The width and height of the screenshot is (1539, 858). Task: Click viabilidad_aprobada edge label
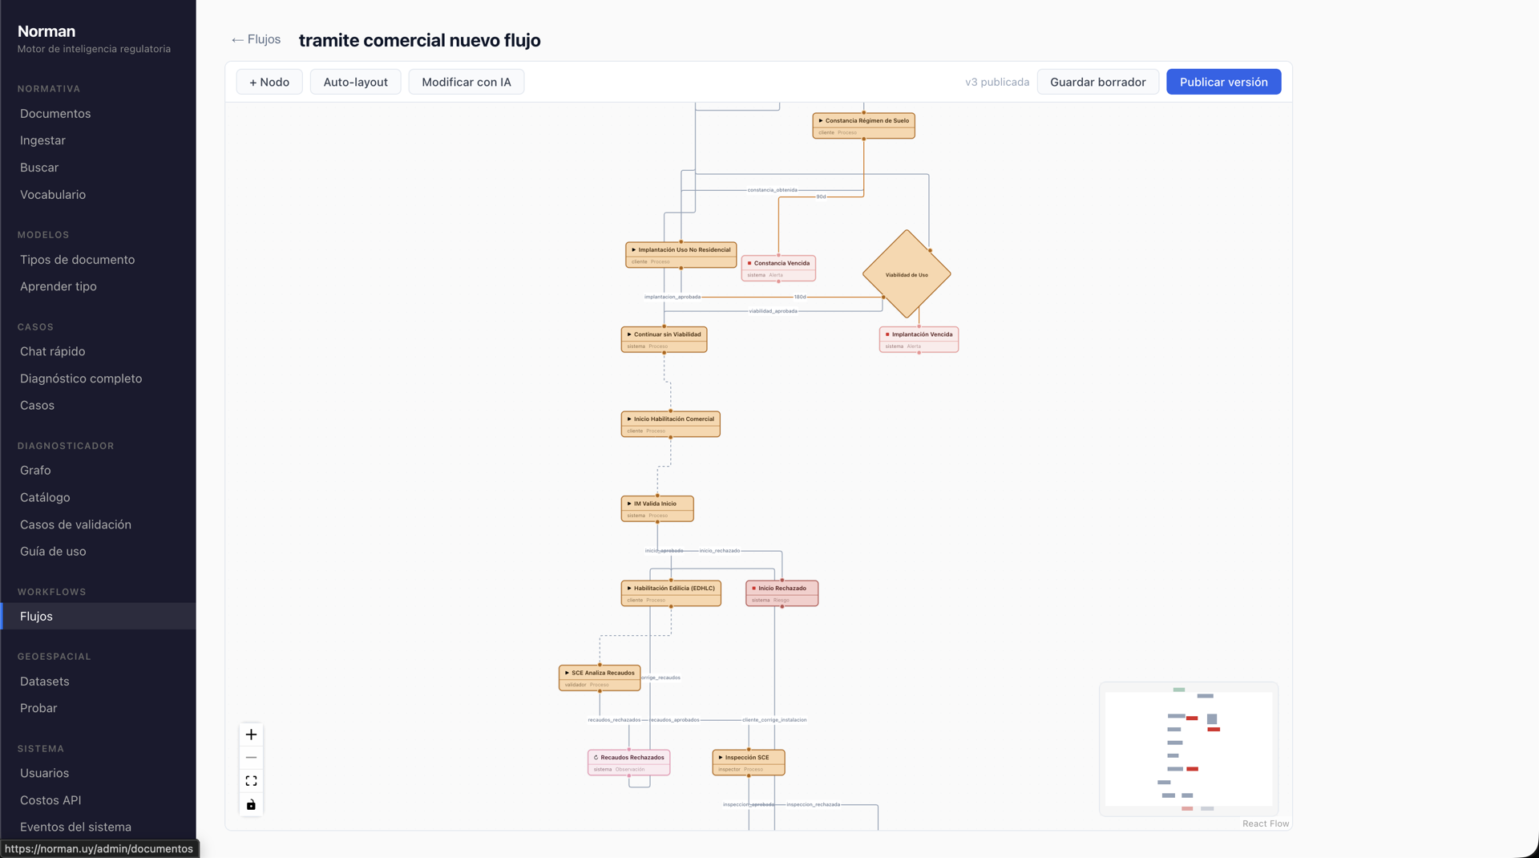click(773, 311)
